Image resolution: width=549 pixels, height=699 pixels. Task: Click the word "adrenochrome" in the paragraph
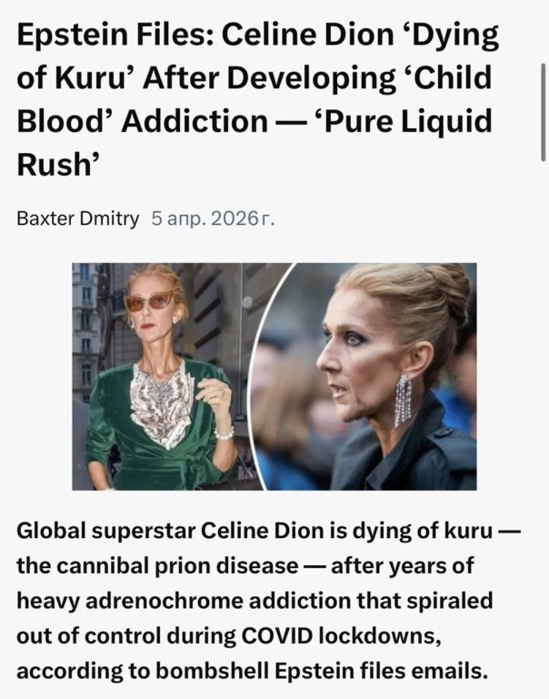click(x=164, y=601)
